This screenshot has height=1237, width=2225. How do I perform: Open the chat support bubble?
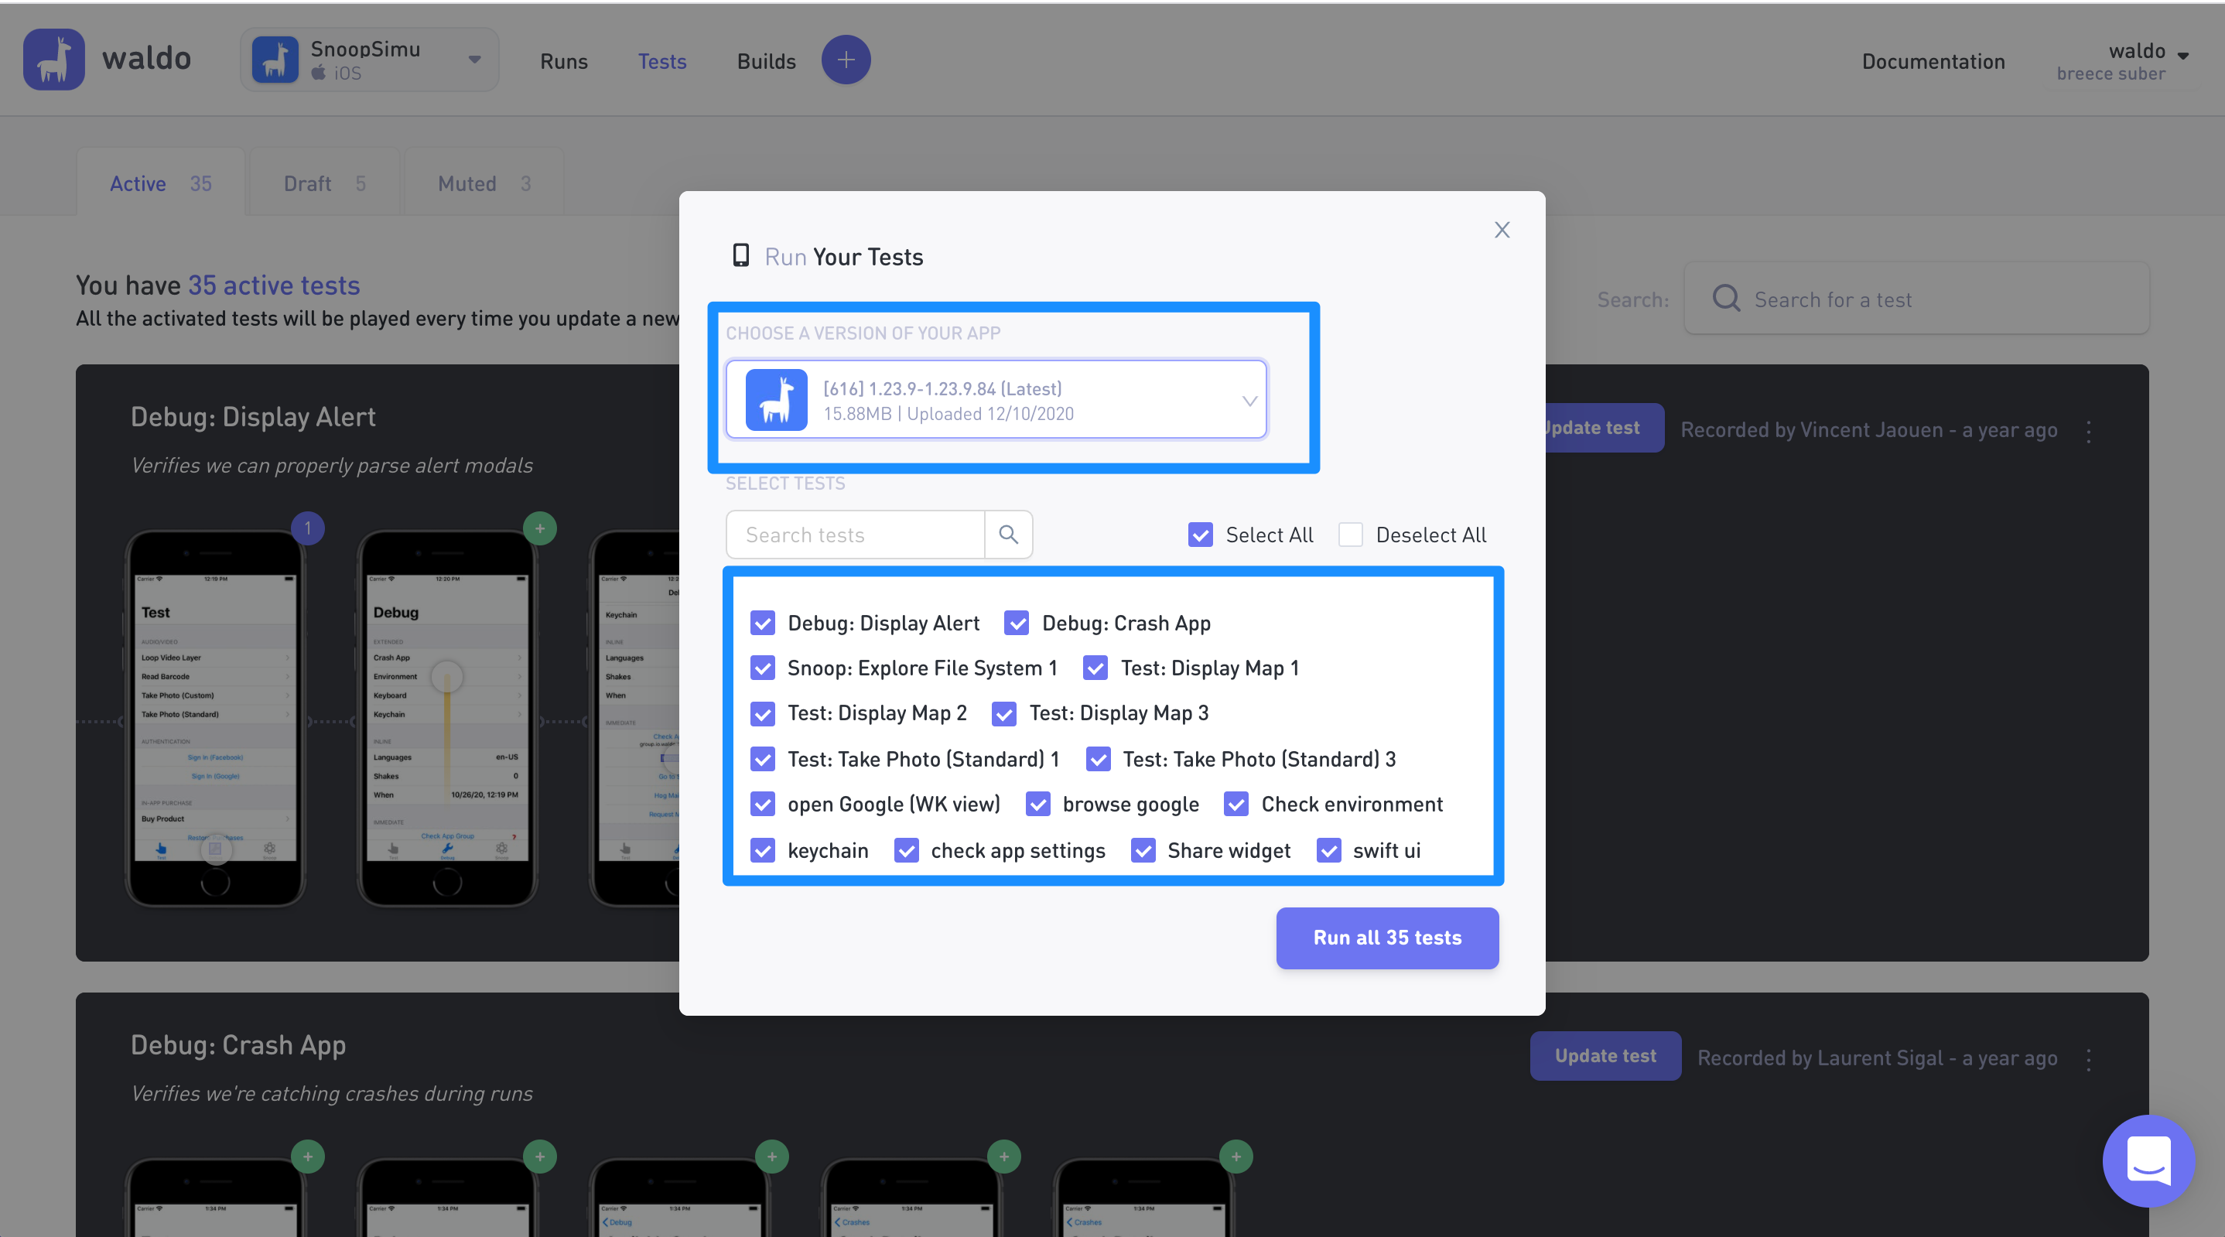tap(2148, 1160)
